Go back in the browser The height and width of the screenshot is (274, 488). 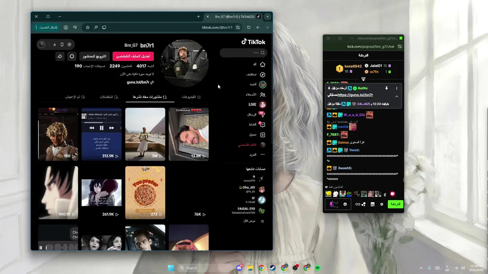click(x=258, y=27)
